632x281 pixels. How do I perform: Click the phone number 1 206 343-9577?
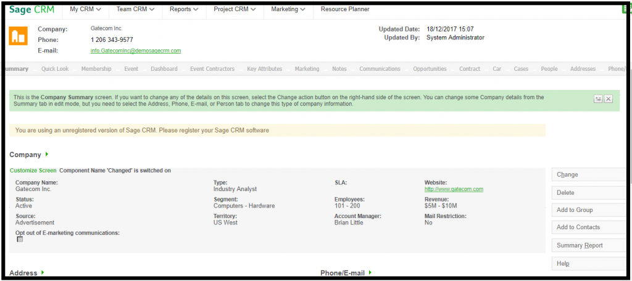[112, 40]
